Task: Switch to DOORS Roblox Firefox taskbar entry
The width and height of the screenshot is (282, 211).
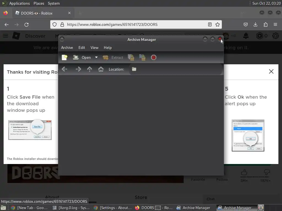Action: (x=154, y=208)
